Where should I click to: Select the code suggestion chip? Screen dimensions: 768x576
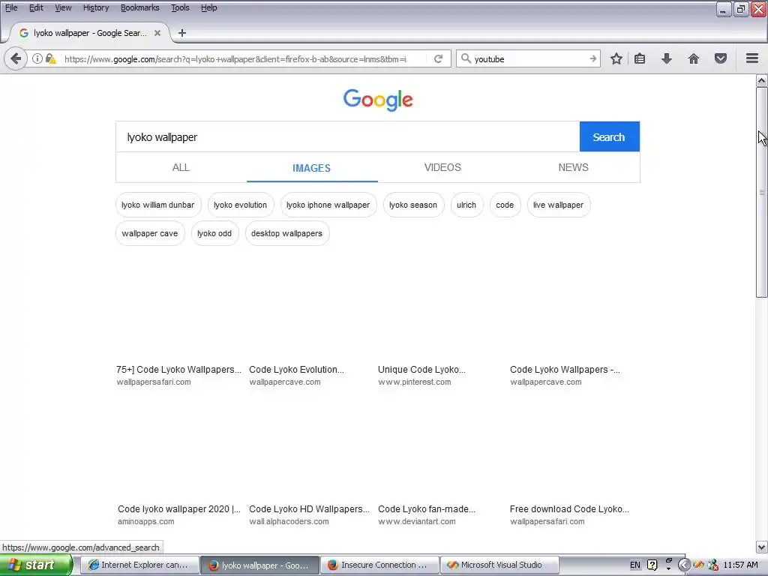505,205
